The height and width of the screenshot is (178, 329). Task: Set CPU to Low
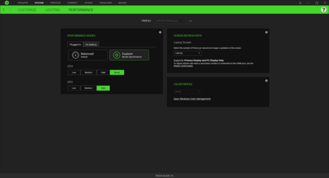tap(74, 72)
